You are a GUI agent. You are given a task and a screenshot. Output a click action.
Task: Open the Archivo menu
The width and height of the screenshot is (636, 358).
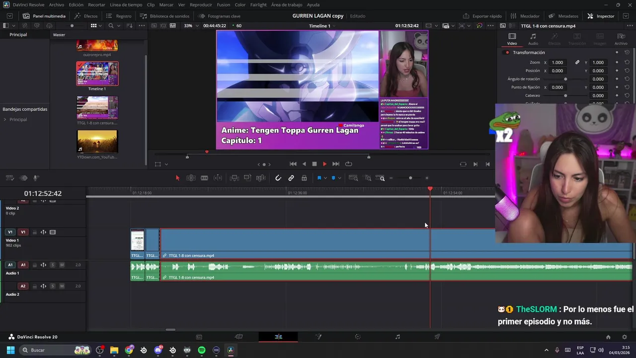[x=56, y=4]
